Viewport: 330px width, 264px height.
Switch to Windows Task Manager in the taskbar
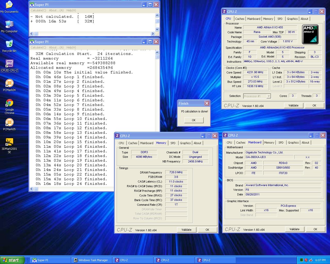pos(92,260)
